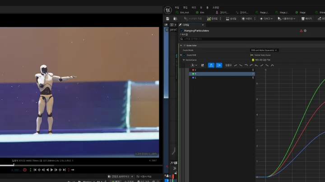Collapse the Scale RGB row
This screenshot has width=325, height=182.
coord(181,55)
